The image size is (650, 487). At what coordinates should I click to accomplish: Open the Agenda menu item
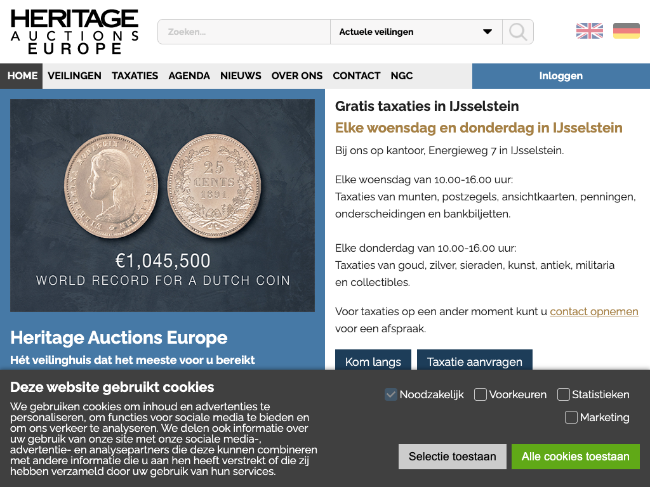[x=189, y=76]
